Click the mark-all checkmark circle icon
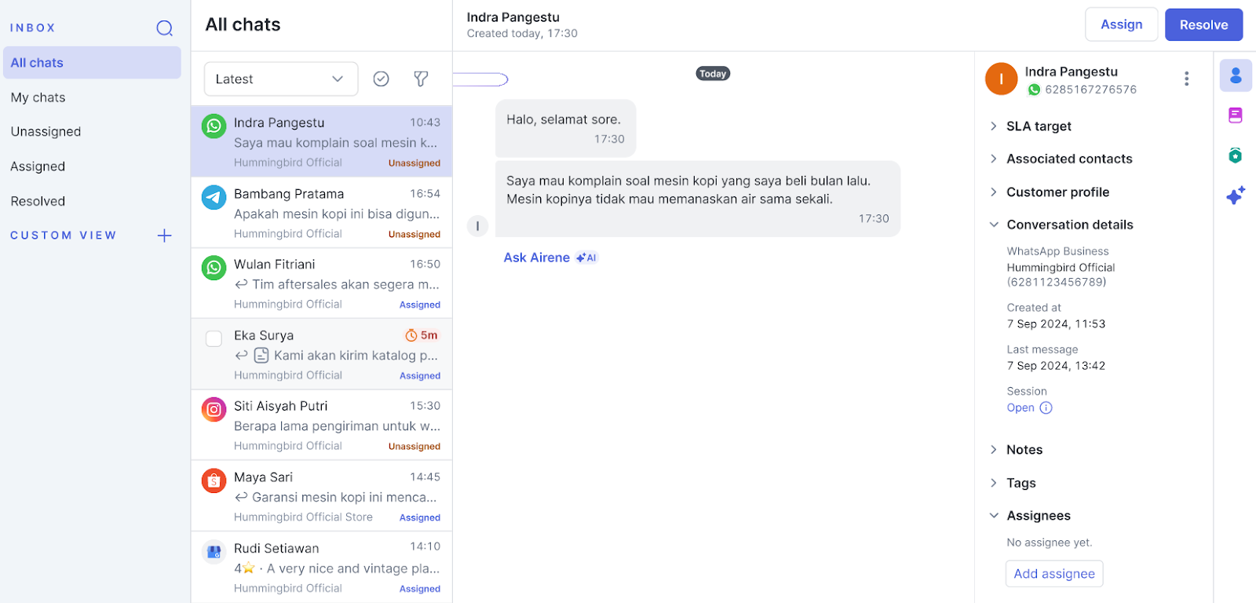 (382, 79)
